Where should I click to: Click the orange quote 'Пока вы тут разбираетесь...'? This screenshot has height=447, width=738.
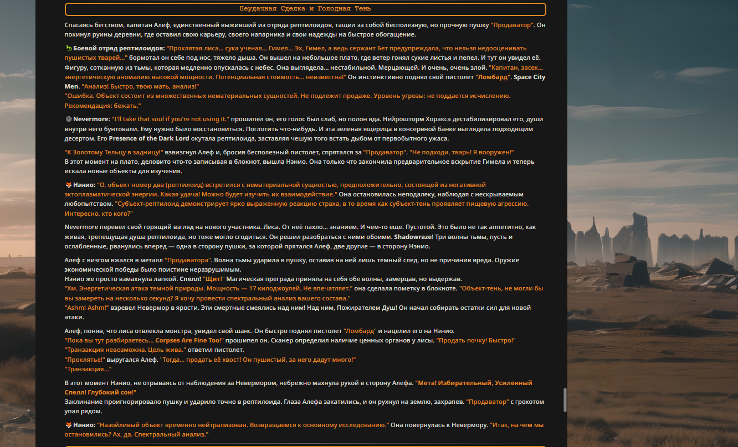[x=109, y=340]
